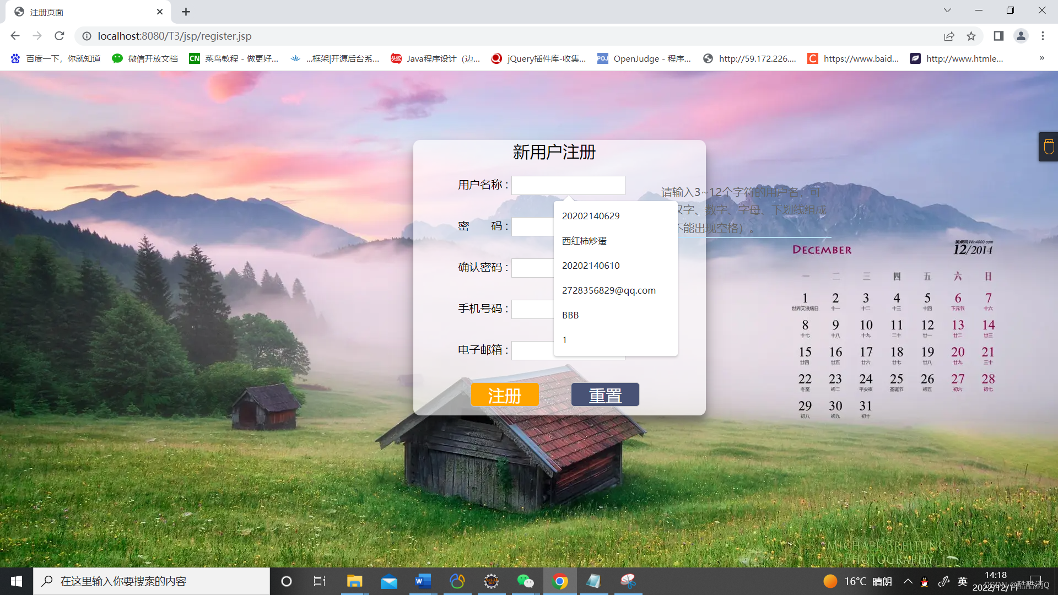Image resolution: width=1058 pixels, height=595 pixels.
Task: Open the WeChat icon in the taskbar
Action: [x=525, y=581]
